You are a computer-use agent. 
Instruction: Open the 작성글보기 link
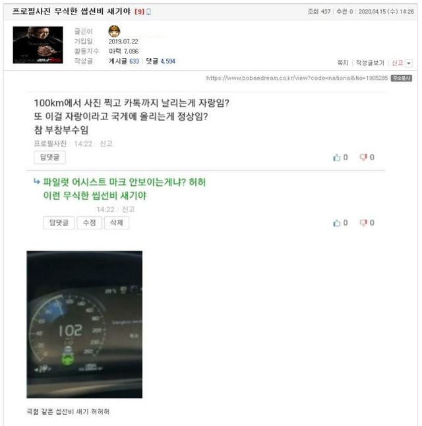click(x=370, y=63)
